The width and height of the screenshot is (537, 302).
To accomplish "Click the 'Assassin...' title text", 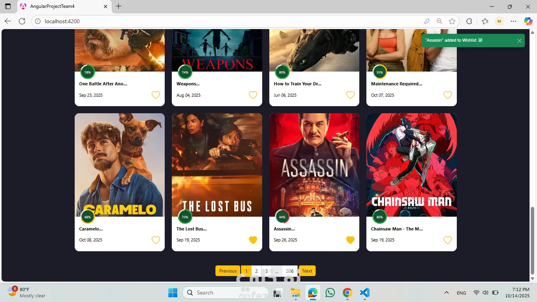I will coord(284,229).
